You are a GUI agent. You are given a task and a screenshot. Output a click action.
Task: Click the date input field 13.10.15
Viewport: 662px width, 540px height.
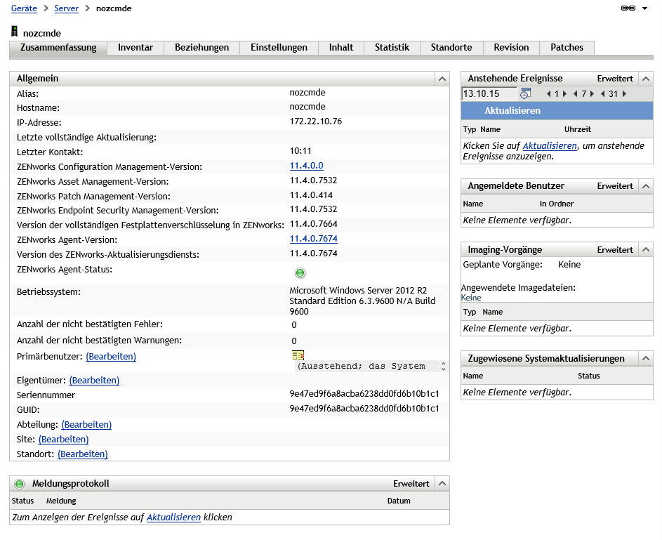(x=489, y=93)
